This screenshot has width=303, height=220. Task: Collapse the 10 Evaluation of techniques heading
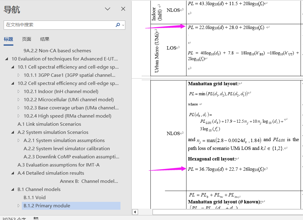click(x=7, y=59)
